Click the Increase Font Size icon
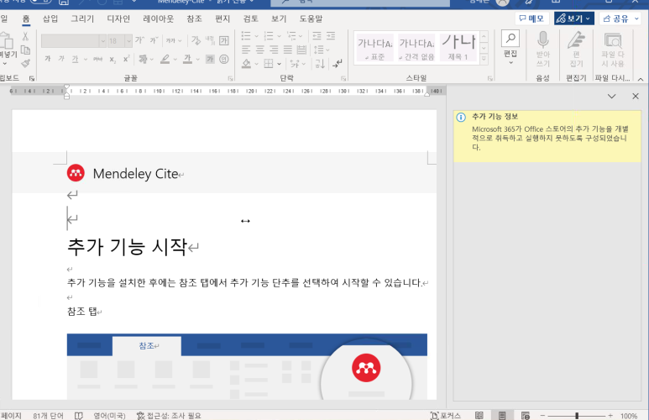 [x=140, y=40]
